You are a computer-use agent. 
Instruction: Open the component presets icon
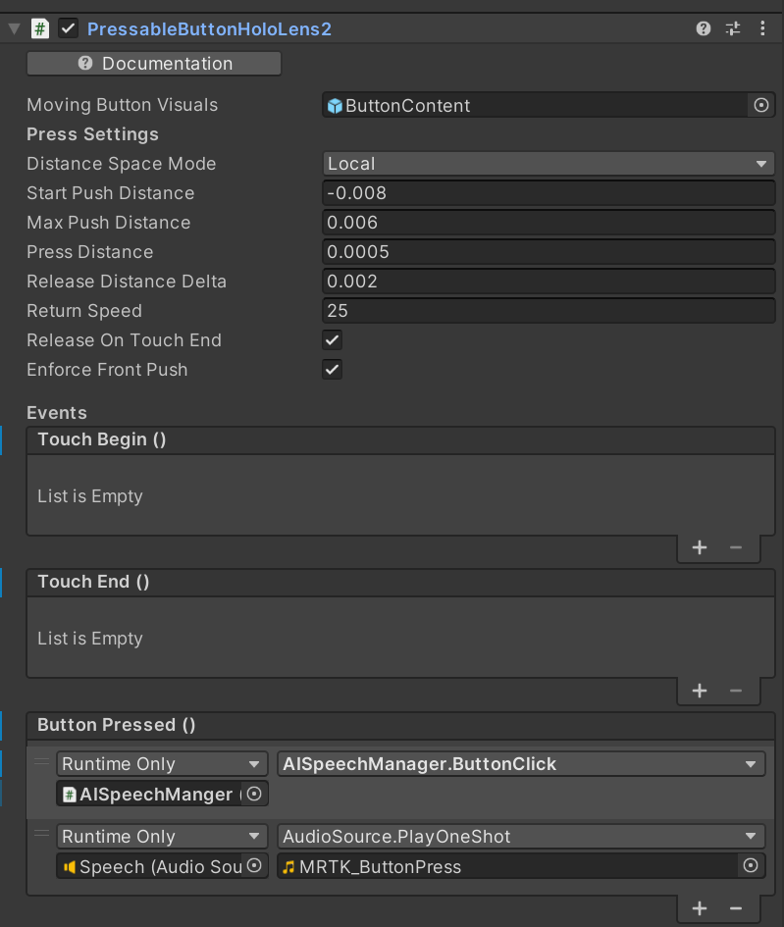(733, 28)
